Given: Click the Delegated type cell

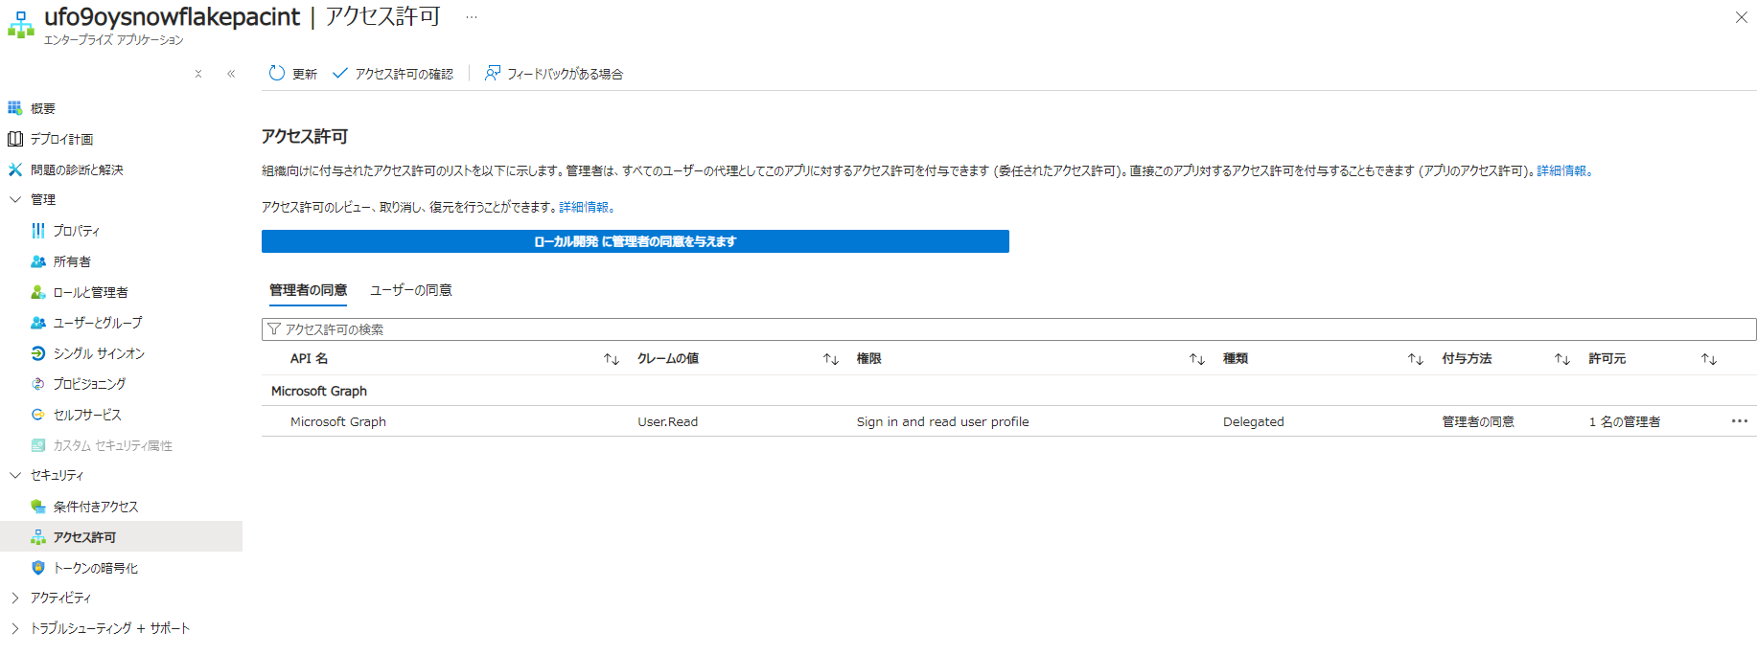Looking at the screenshot, I should pos(1253,421).
